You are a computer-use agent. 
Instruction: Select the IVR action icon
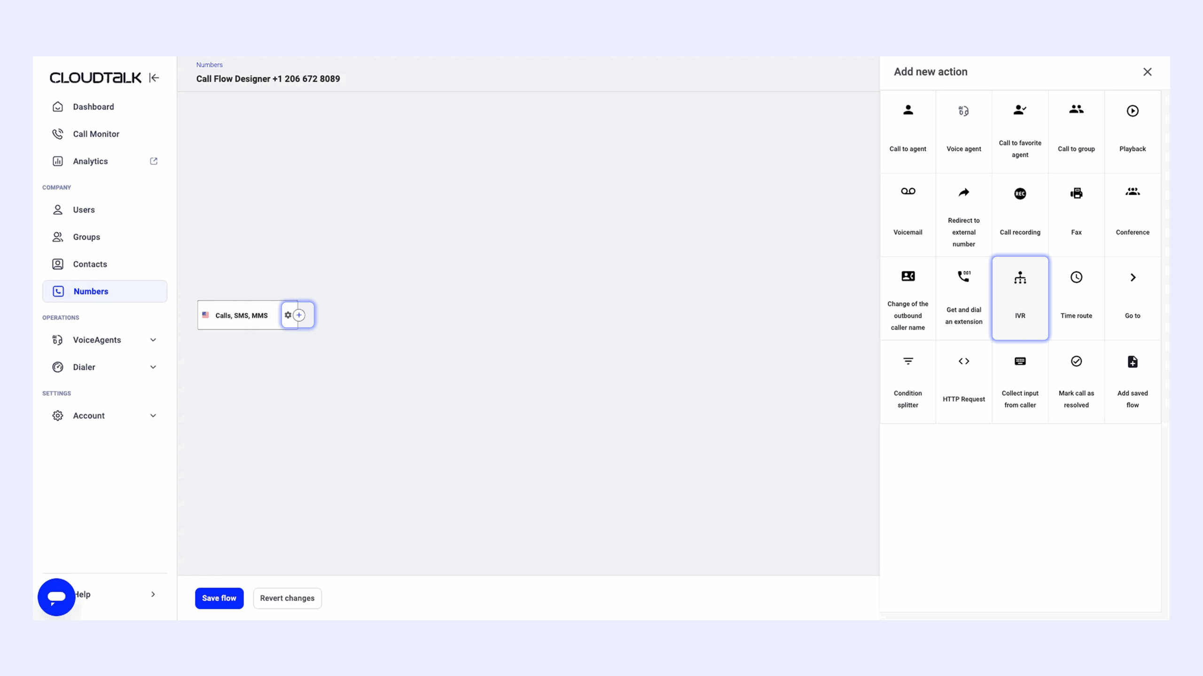(x=1020, y=278)
